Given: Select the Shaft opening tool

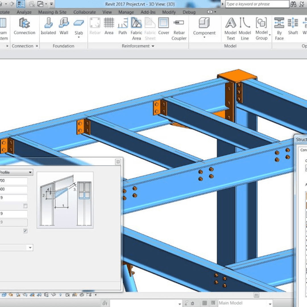Looking at the screenshot, I should [293, 26].
